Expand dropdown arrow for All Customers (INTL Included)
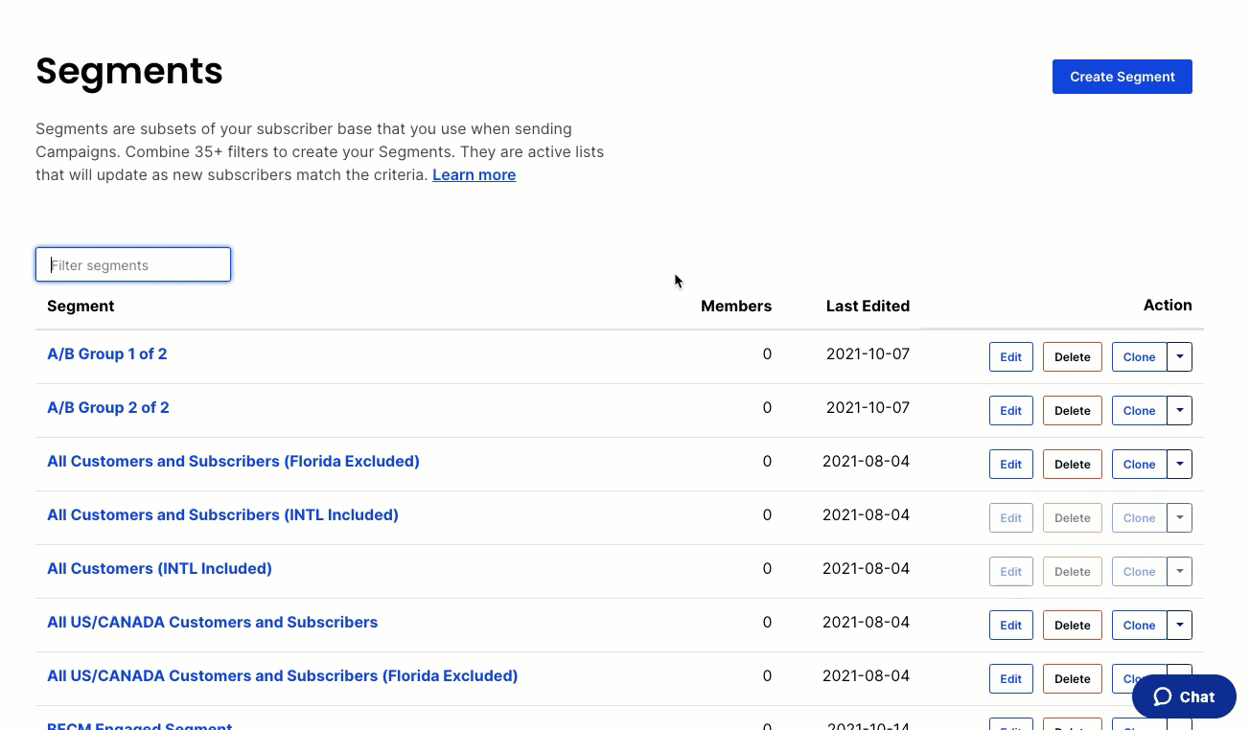The image size is (1250, 730). point(1180,571)
